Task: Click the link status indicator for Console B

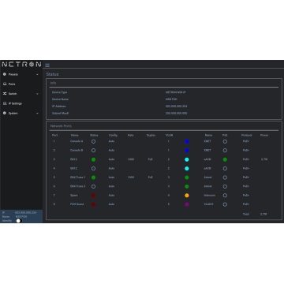Action: tap(93, 151)
